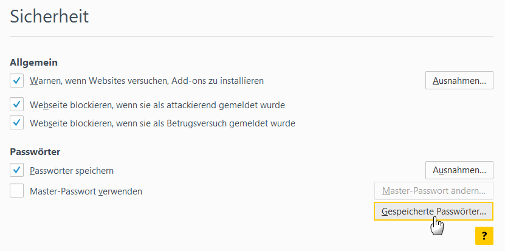Click the blue checkmark beside Passwörter speichern
The width and height of the screenshot is (505, 251).
point(17,170)
